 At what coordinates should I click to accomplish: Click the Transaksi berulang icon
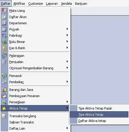(4, 116)
